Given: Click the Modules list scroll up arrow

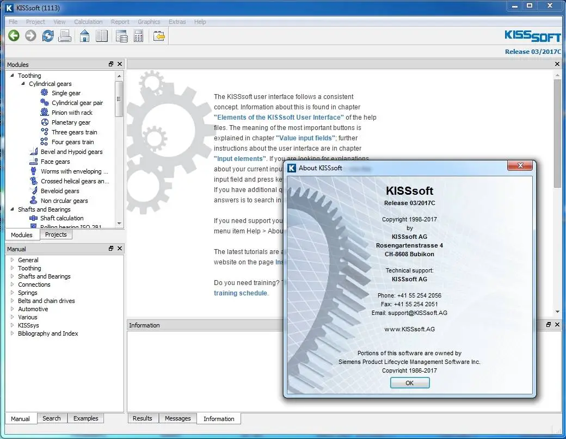Looking at the screenshot, I should pos(119,76).
